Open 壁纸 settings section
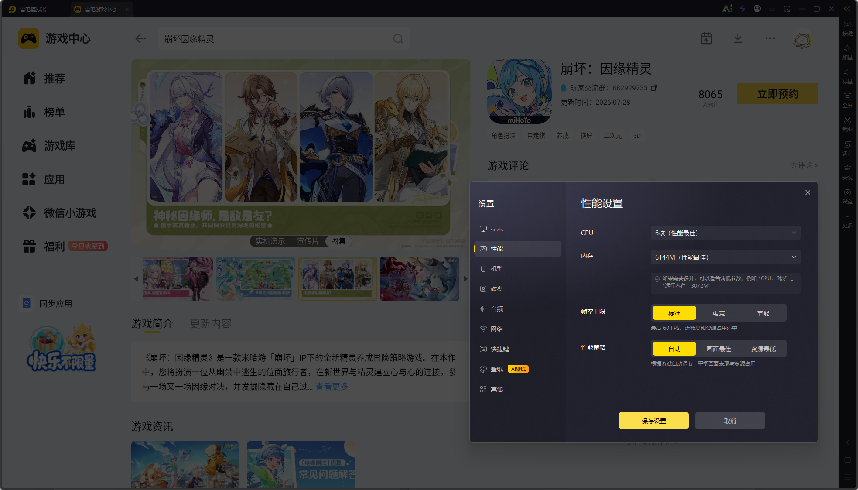Viewport: 858px width, 490px height. pos(518,369)
